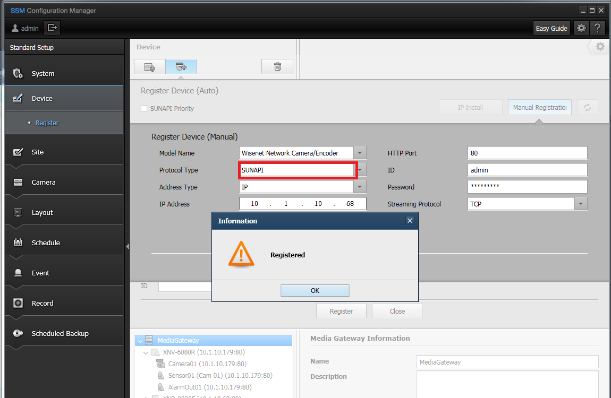Open the Model Name dropdown arrow
The image size is (611, 398).
click(x=360, y=153)
